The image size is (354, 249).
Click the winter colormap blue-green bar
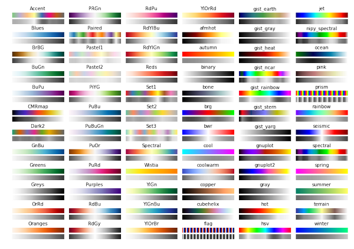[322, 230]
